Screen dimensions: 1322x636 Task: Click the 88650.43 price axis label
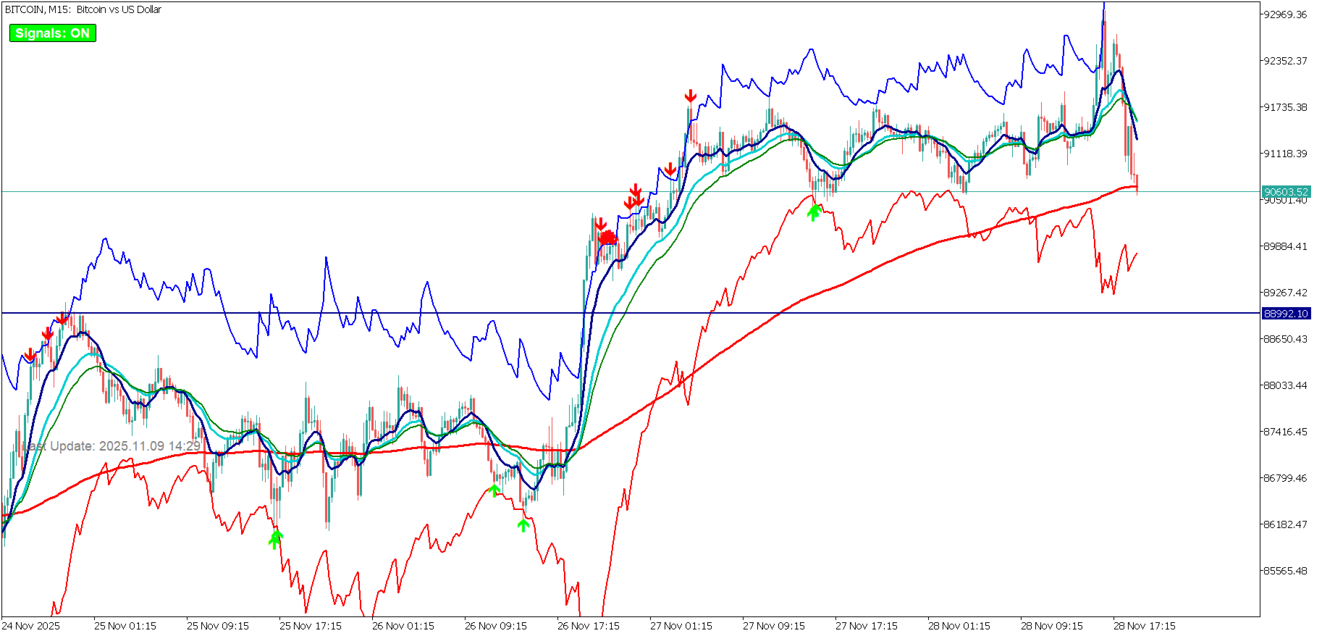pyautogui.click(x=1286, y=339)
